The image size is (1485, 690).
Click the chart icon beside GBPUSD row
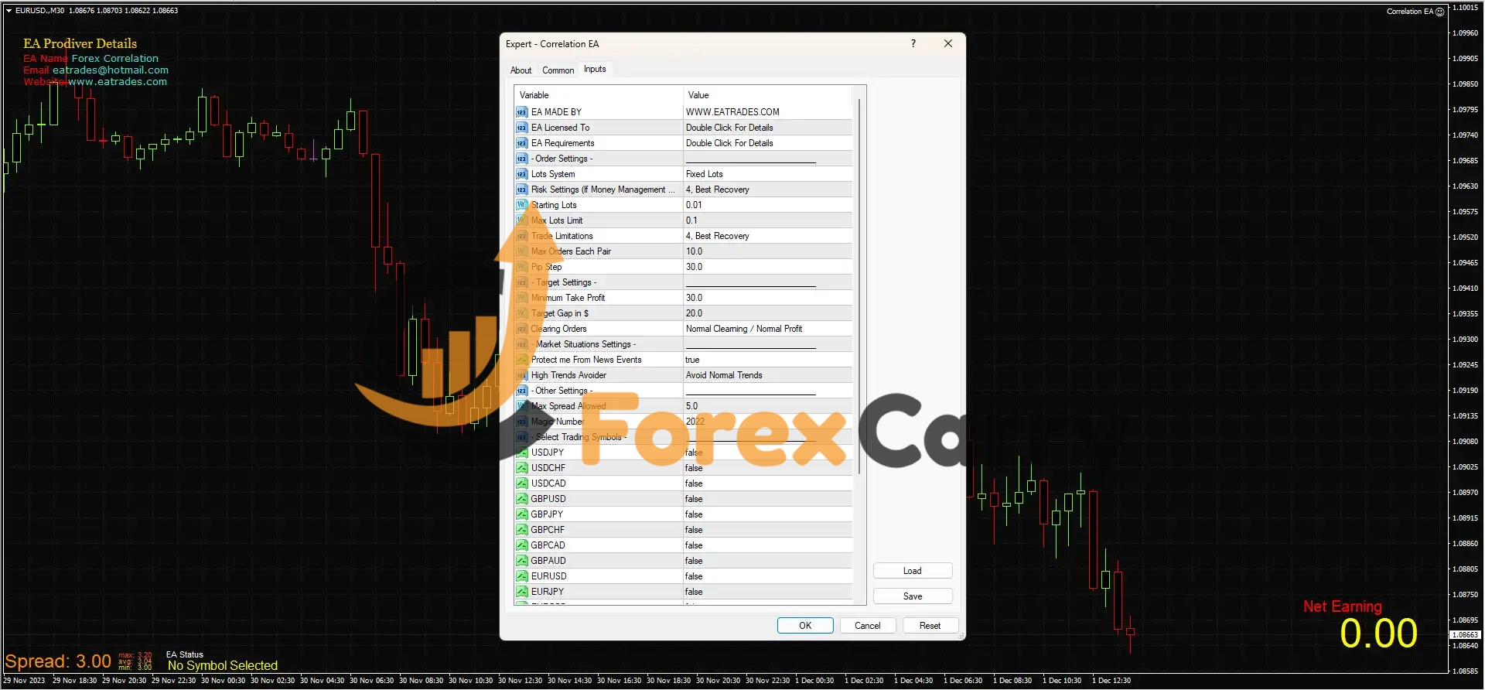click(521, 499)
